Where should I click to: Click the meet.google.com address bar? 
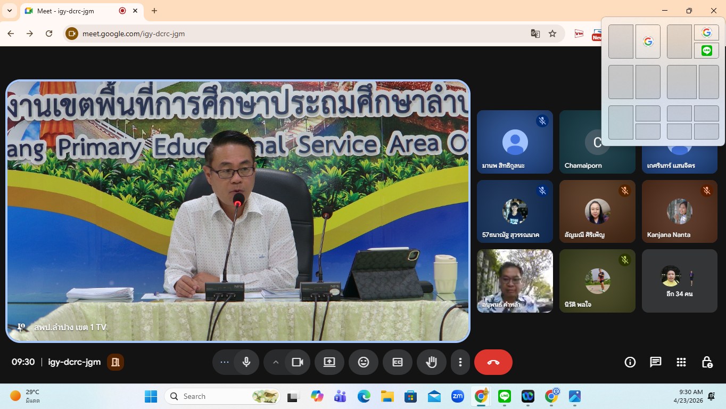coord(298,34)
